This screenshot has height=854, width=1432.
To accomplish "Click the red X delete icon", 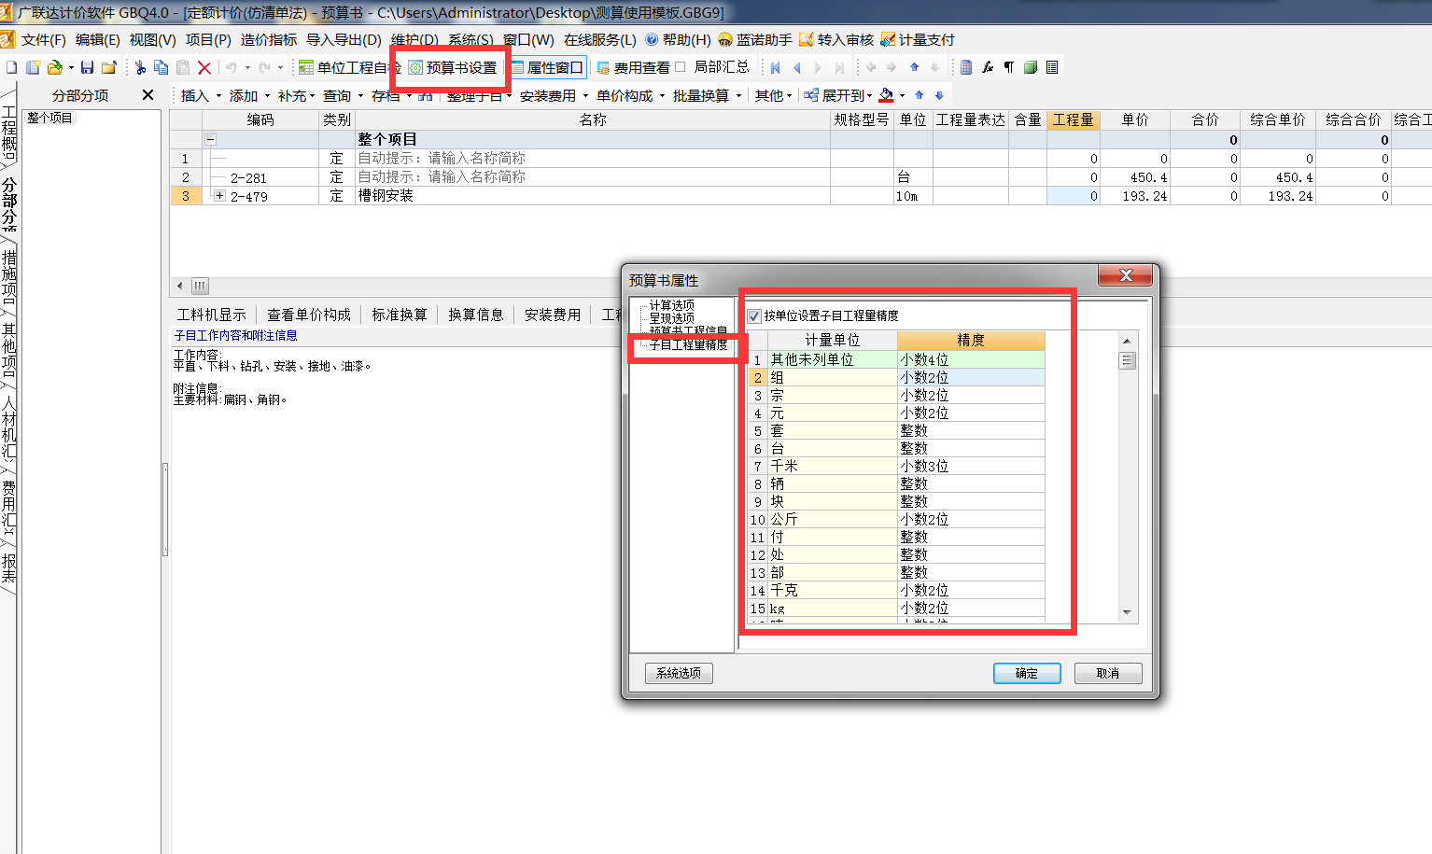I will coord(204,67).
